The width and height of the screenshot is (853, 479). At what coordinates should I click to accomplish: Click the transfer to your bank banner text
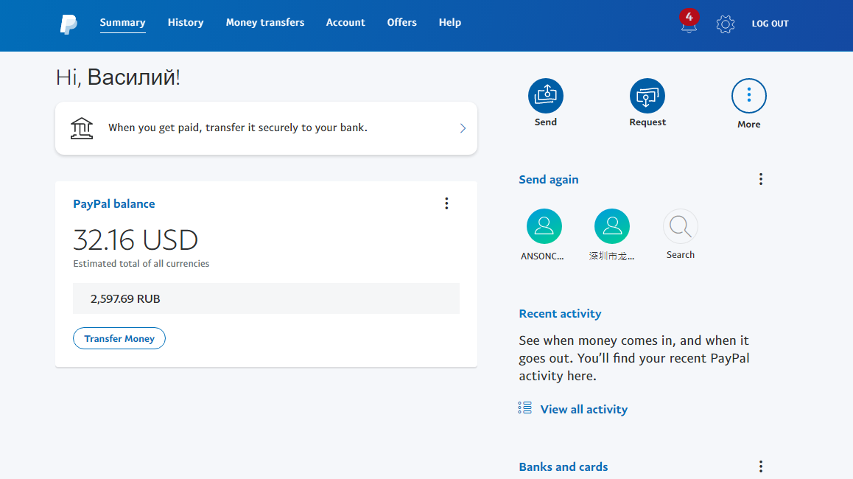[x=238, y=127]
